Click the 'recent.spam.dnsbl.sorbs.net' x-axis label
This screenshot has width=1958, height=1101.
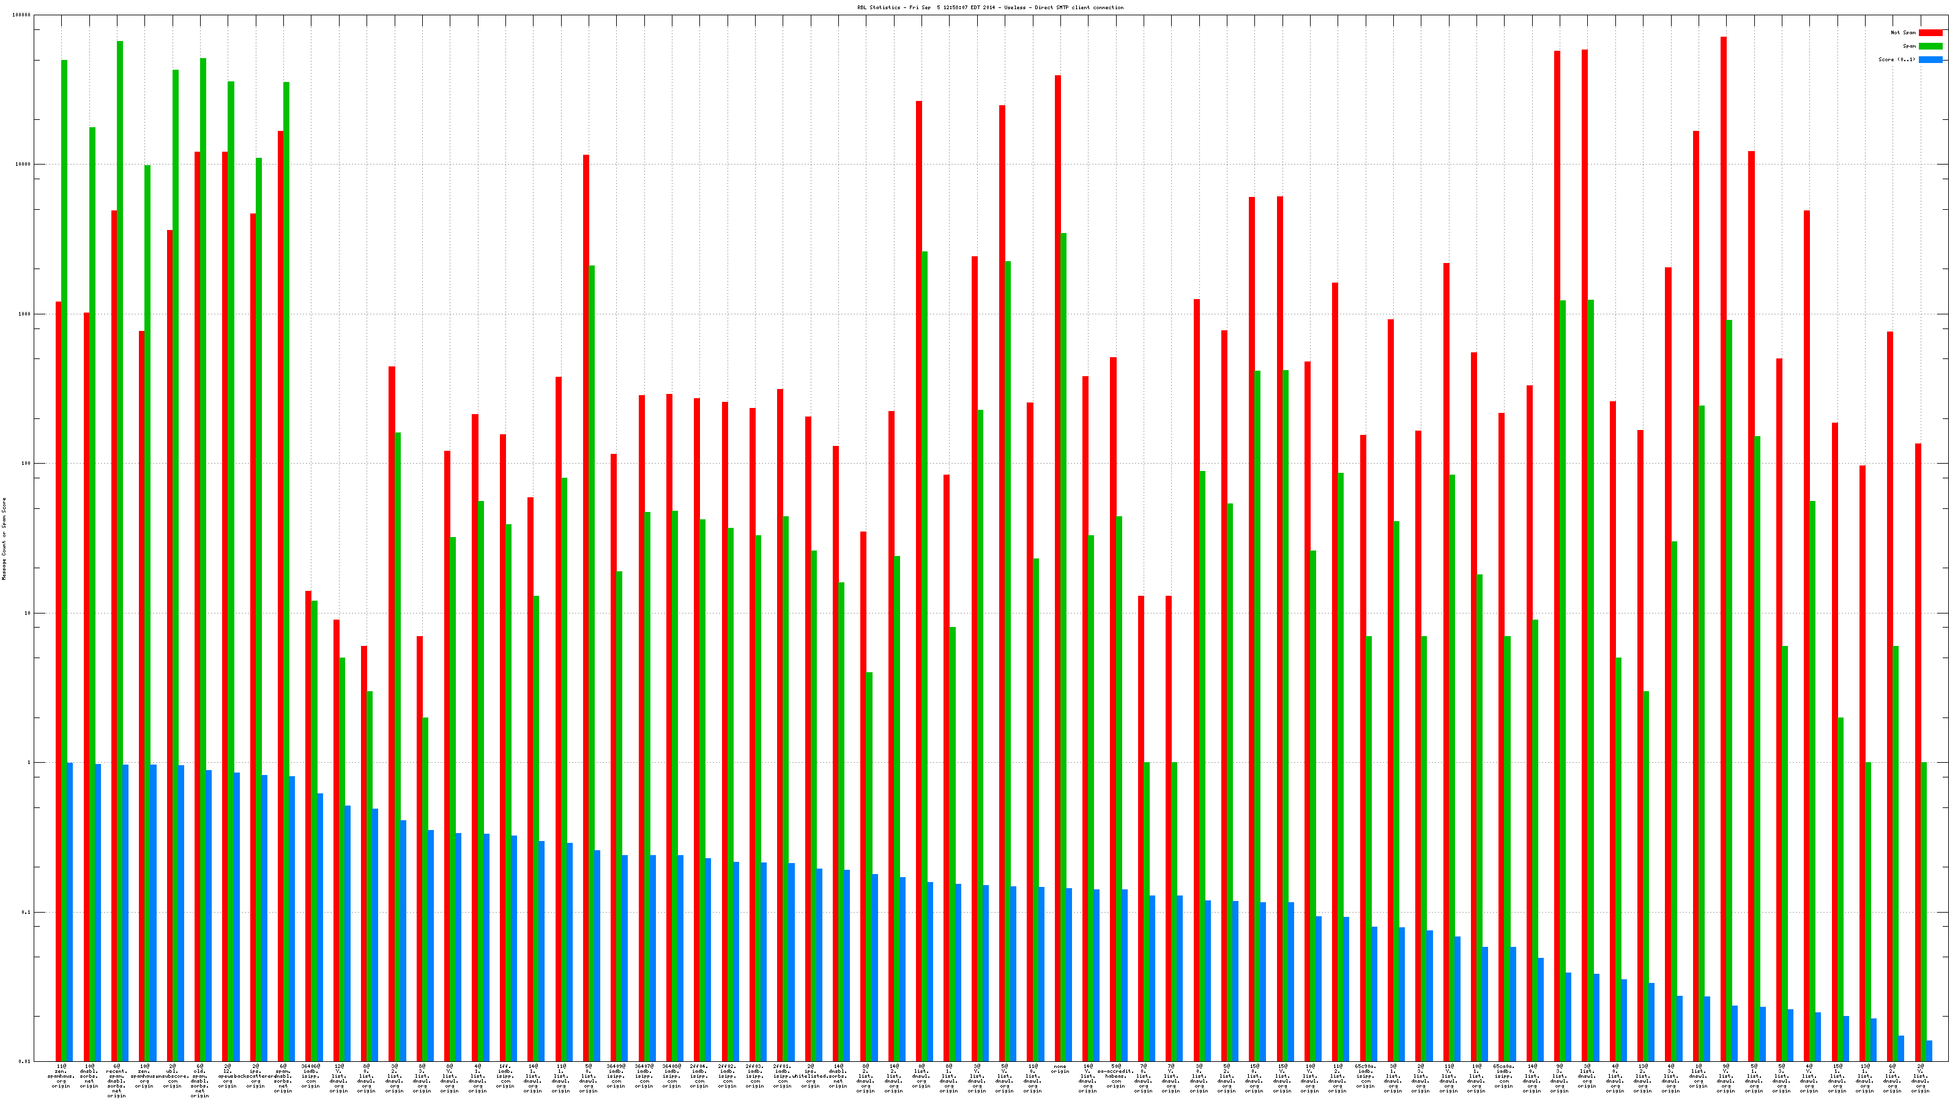pos(116,1081)
